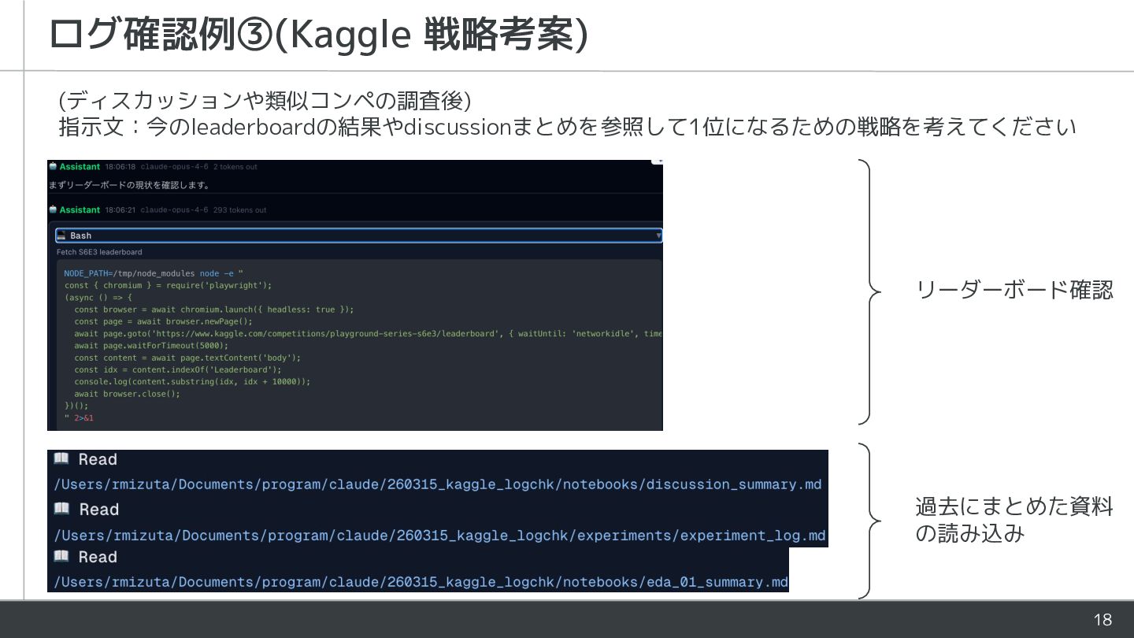The height and width of the screenshot is (638, 1134).
Task: Click the page.textContent('body') line
Action: 187,358
